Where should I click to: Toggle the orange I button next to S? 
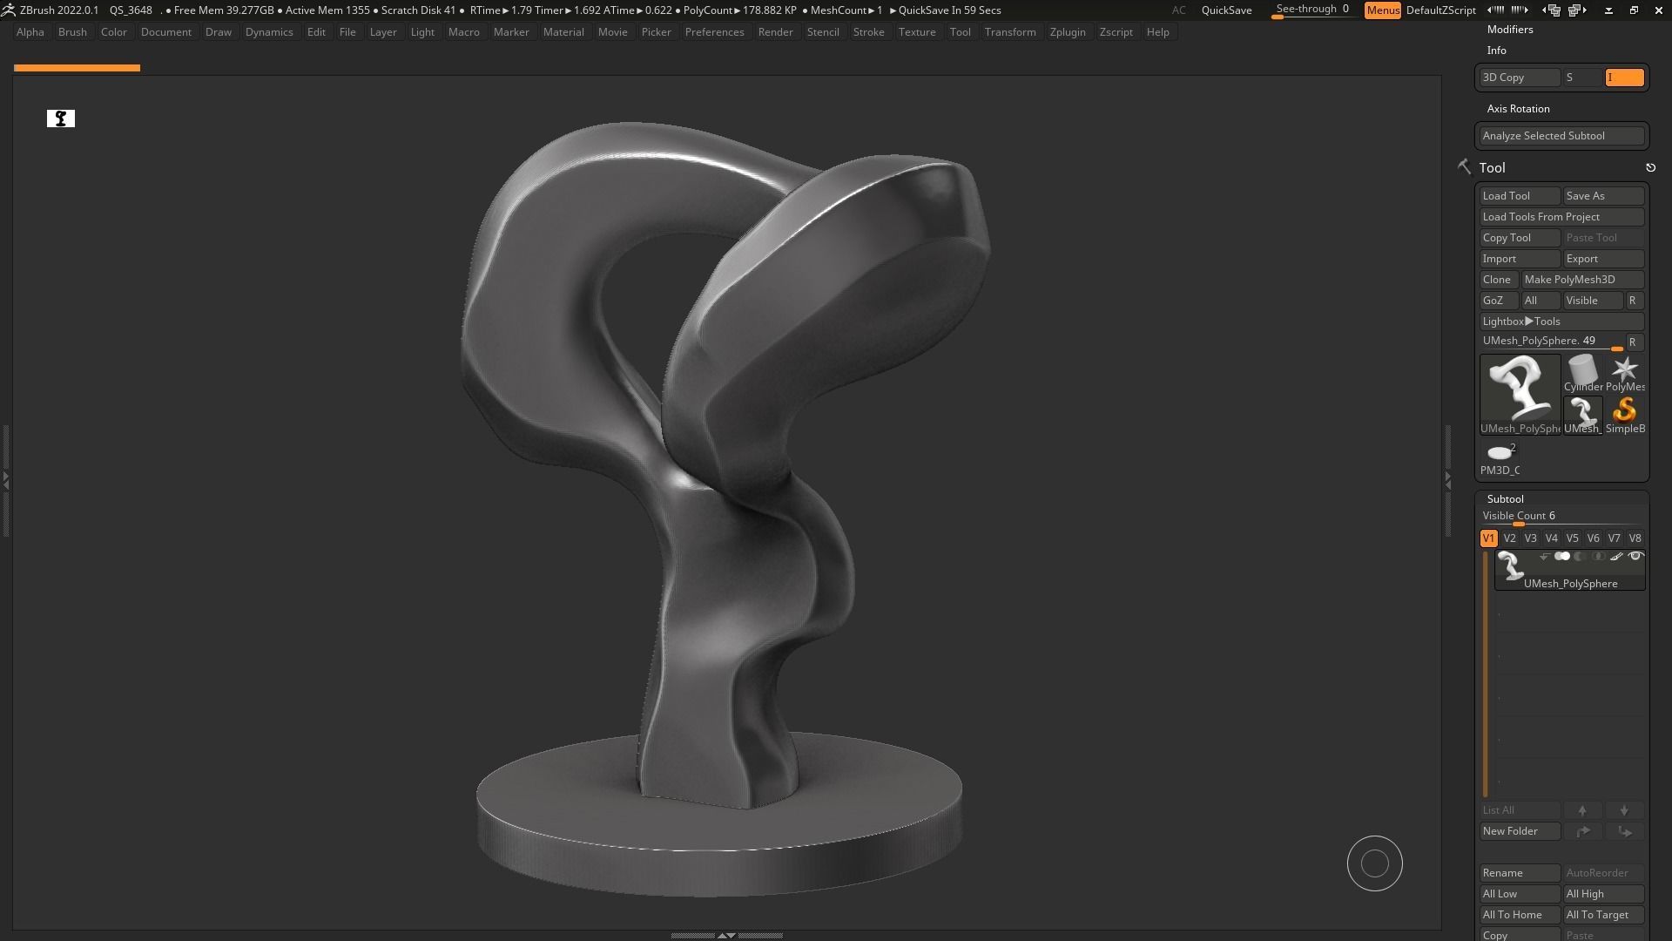pyautogui.click(x=1624, y=78)
